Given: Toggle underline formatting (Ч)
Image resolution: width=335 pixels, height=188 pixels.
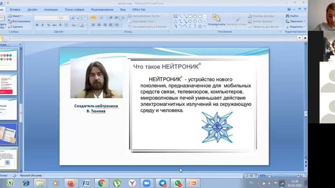Looking at the screenshot, I should [x=49, y=25].
